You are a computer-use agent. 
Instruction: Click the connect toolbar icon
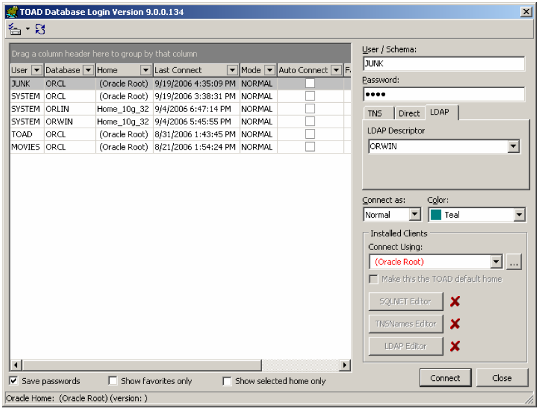pos(13,29)
